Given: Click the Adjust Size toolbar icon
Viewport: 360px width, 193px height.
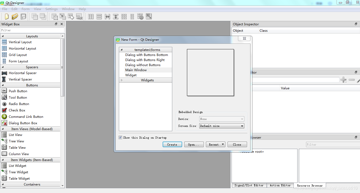Looking at the screenshot, I should (149, 17).
